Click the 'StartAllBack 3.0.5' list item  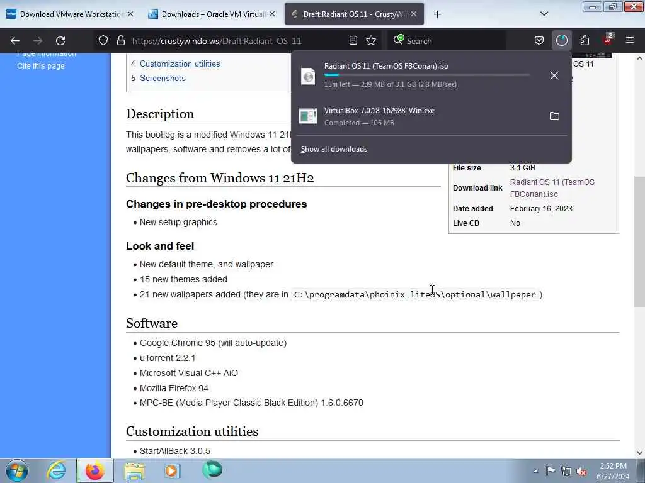(175, 451)
